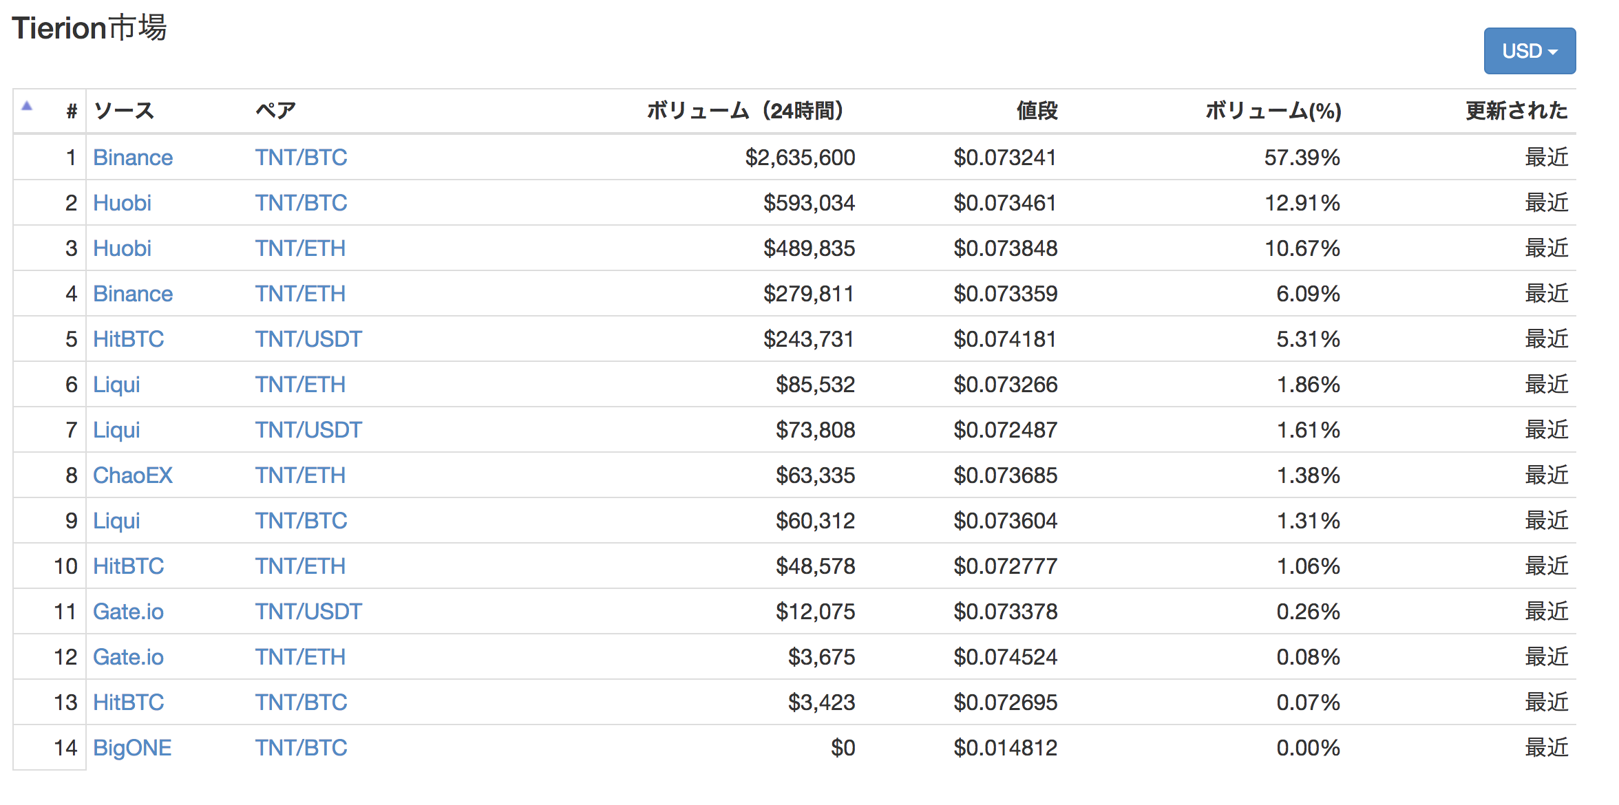1619x805 pixels.
Task: Open the Binance link in row 1
Action: [x=133, y=158]
